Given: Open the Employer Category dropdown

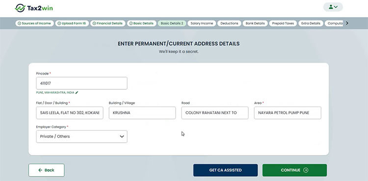Looking at the screenshot, I should (x=81, y=136).
